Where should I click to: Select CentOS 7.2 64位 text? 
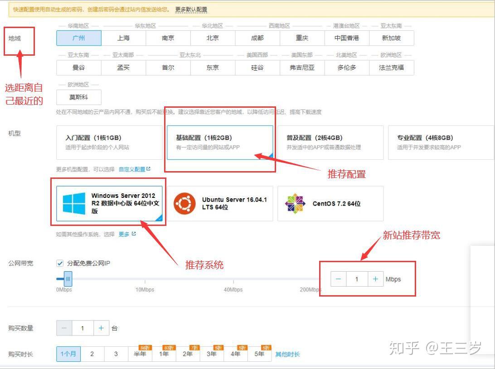point(336,204)
